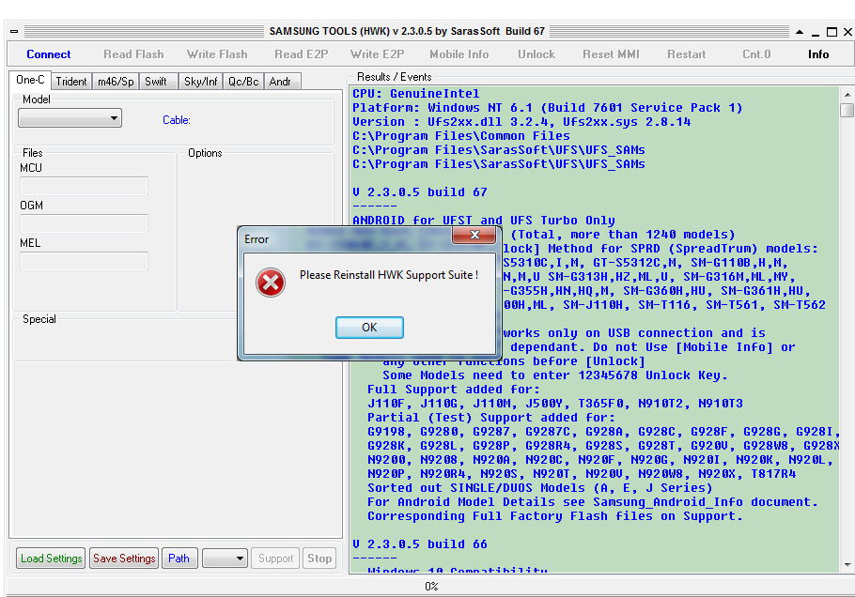This screenshot has width=855, height=597.
Task: Switch to the m46/Sp tab
Action: click(x=116, y=82)
